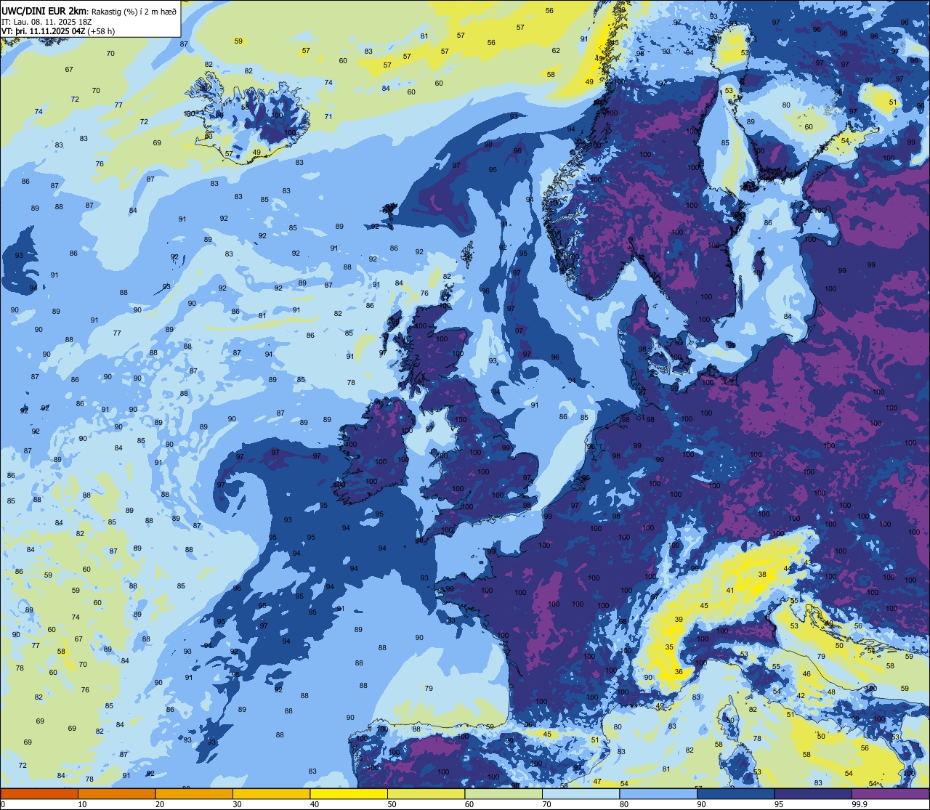Click the humidity value "39" on the map

click(x=679, y=619)
